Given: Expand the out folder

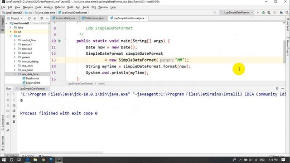Looking at the screenshot, I should (x=10, y=32).
